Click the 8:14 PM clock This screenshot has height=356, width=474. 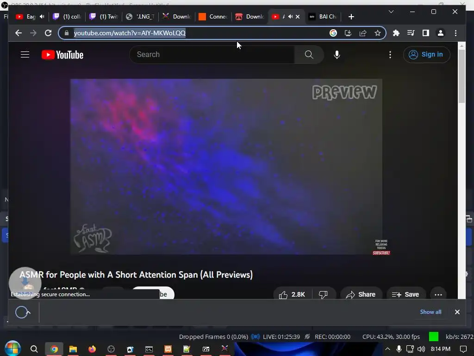(441, 349)
